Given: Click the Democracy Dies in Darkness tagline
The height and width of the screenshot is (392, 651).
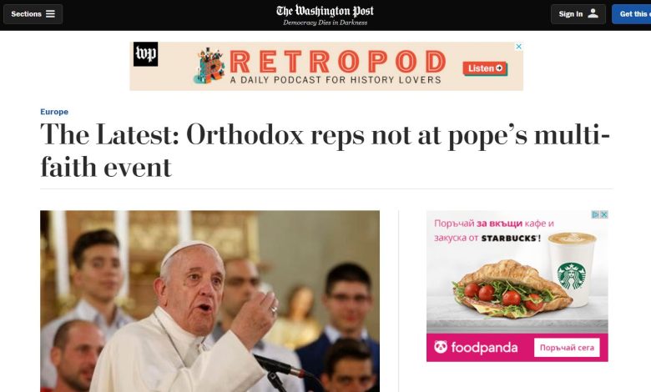Looking at the screenshot, I should tap(325, 23).
